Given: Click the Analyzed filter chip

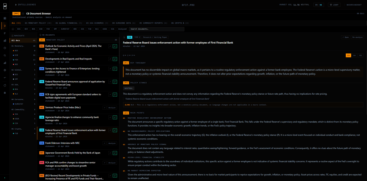Looking at the screenshot, I should (122, 29).
